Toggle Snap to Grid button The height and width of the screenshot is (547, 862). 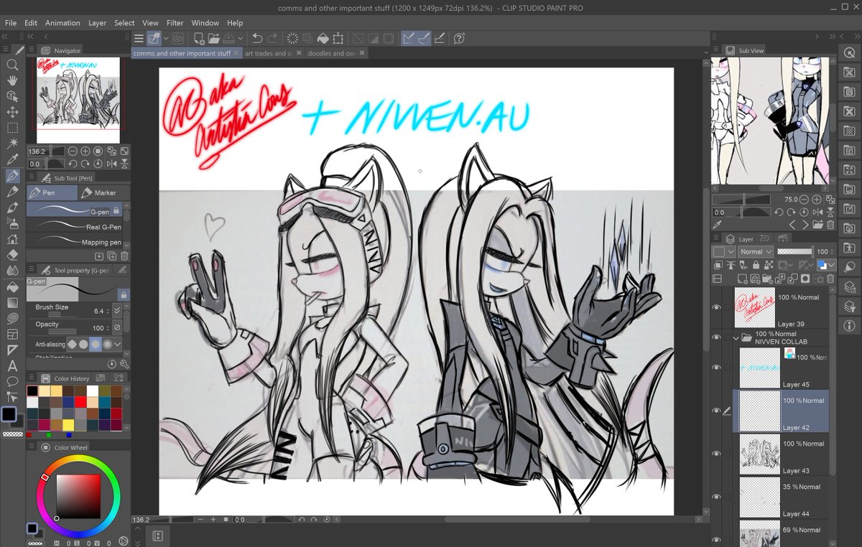point(440,38)
